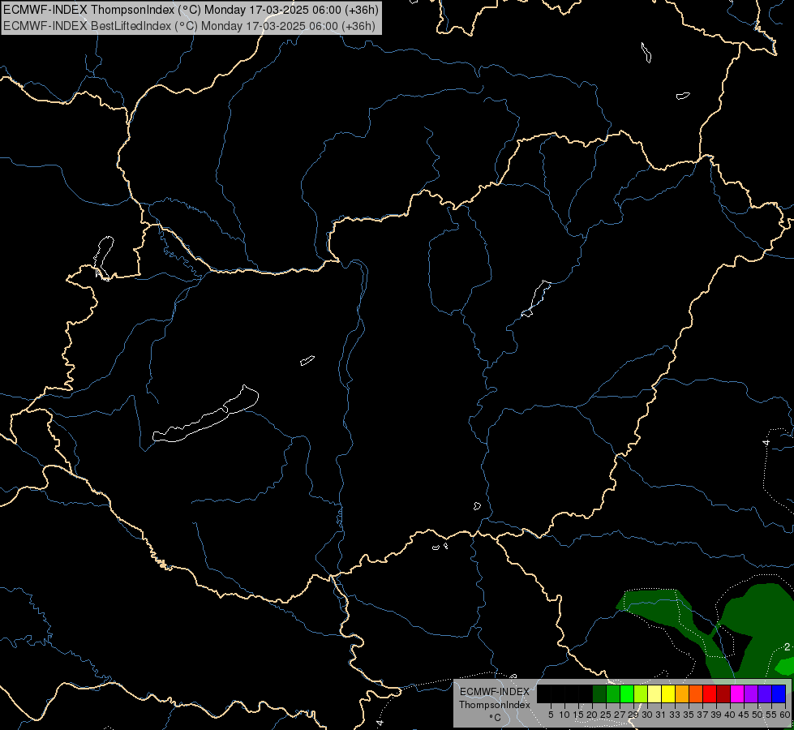
Task: Pick the red 37–39 legend swatch
Action: (x=710, y=693)
